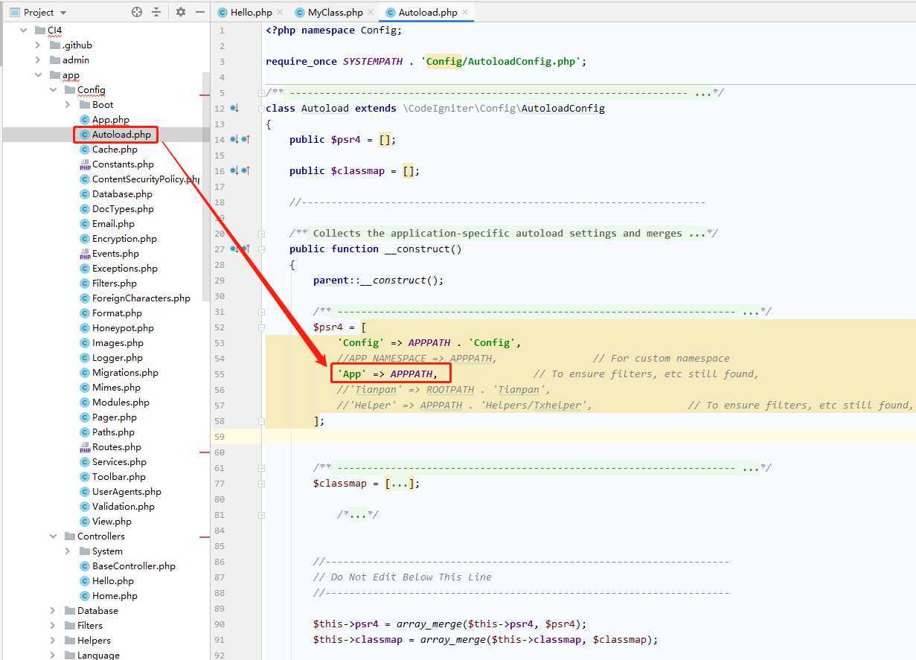The height and width of the screenshot is (660, 916).
Task: Close the MyClass.php editor tab
Action: point(371,13)
